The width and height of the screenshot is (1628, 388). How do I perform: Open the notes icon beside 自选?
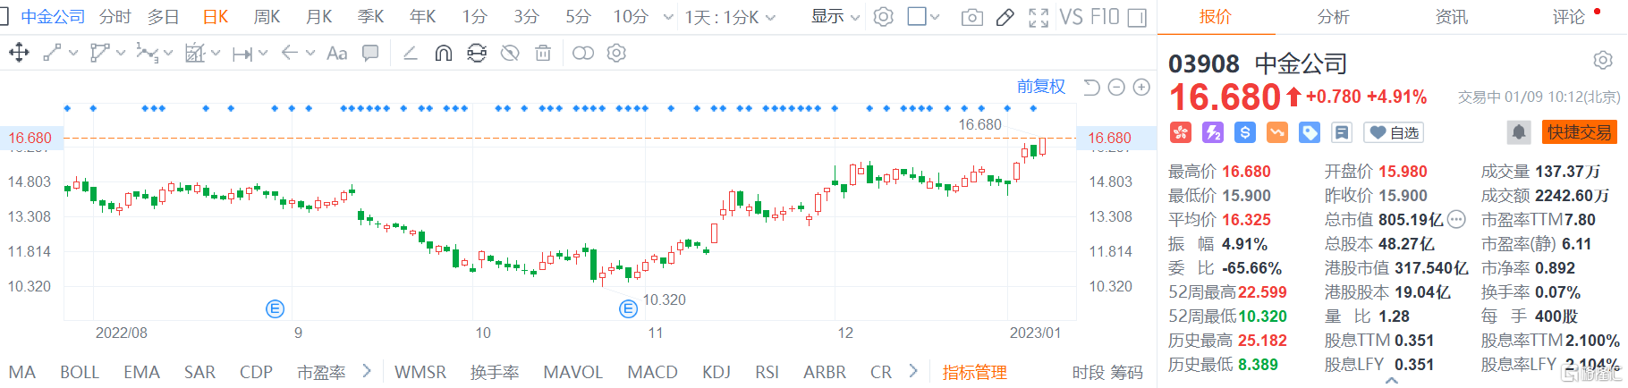pos(1342,133)
